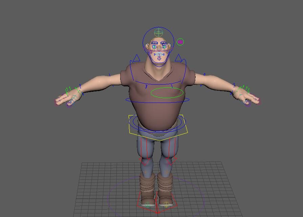
Task: Click the eye control on screen left
Action: (x=154, y=47)
